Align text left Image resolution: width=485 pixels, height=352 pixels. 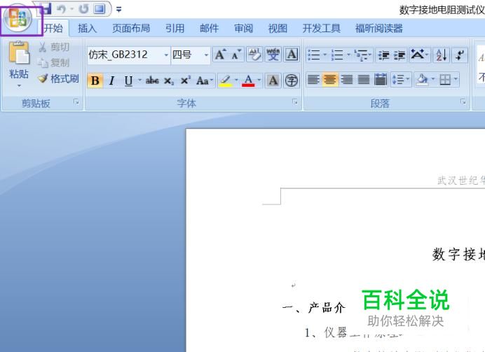pos(313,80)
